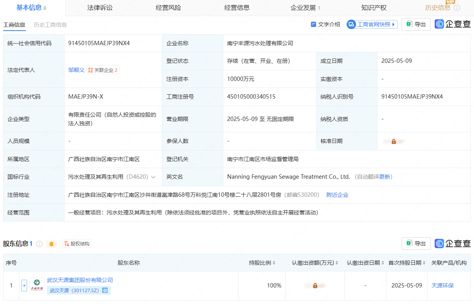Click the 更新 link beside English name

pyautogui.click(x=385, y=177)
